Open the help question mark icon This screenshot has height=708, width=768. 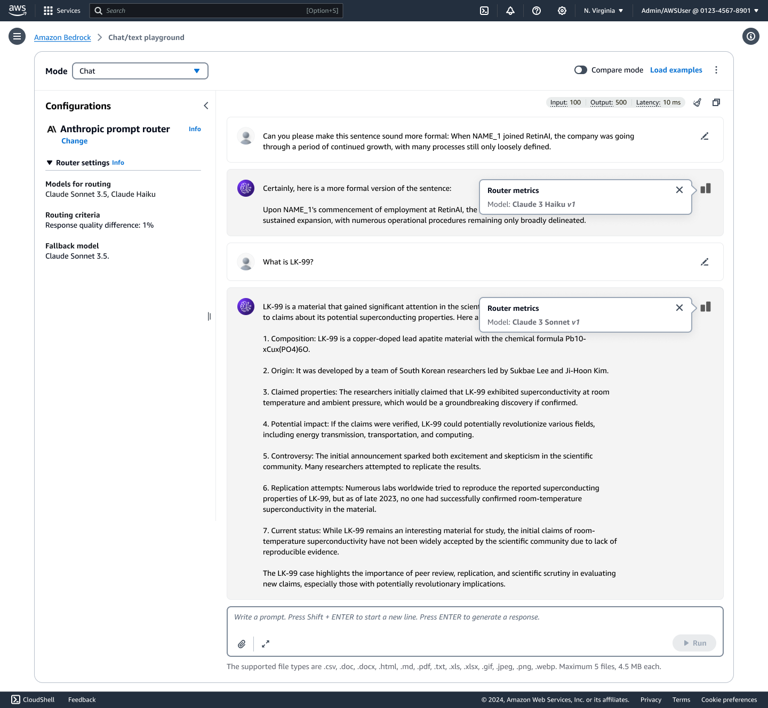coord(537,11)
